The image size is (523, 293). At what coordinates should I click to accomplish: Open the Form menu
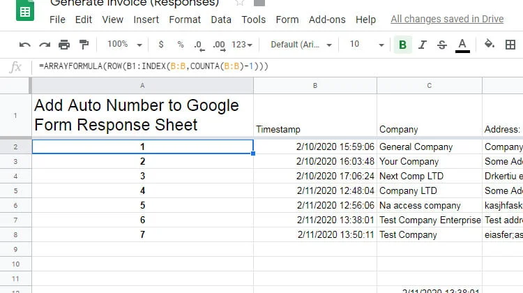[x=287, y=20]
